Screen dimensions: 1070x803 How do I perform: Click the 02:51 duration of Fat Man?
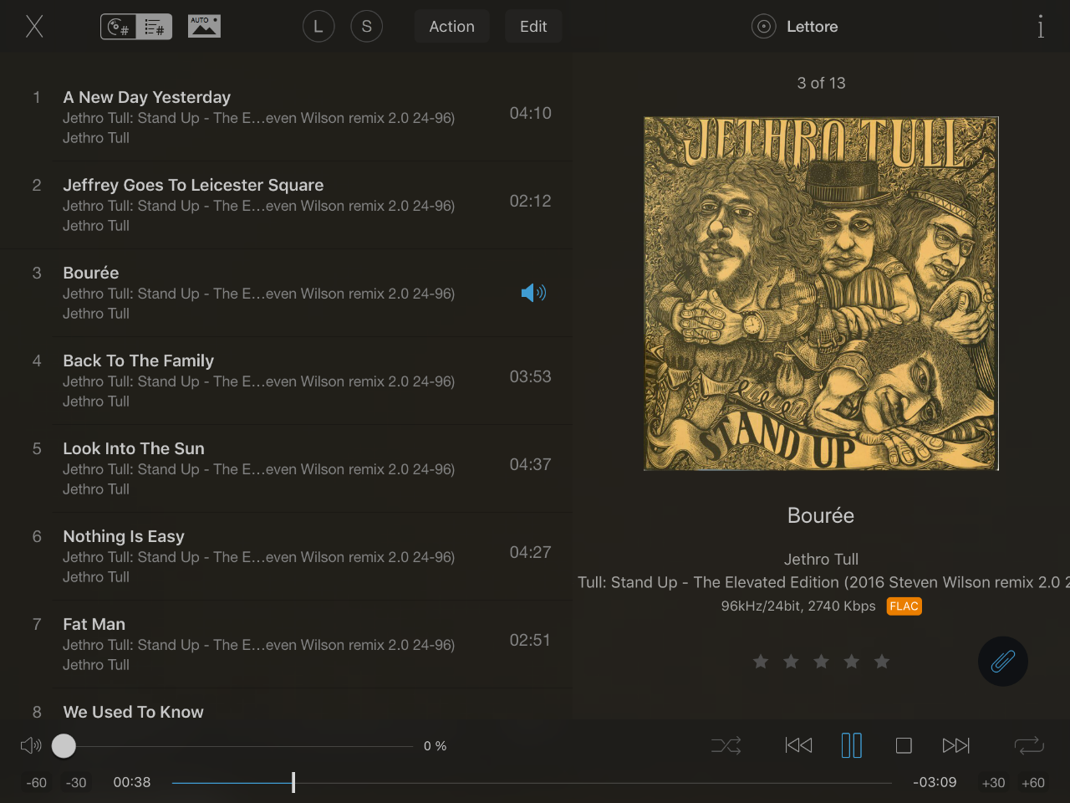click(531, 640)
